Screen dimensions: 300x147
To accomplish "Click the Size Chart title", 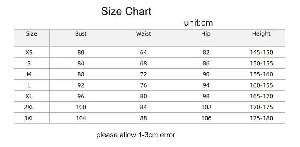I will tap(126, 12).
